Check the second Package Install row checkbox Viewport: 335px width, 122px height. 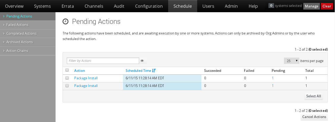coord(67,86)
